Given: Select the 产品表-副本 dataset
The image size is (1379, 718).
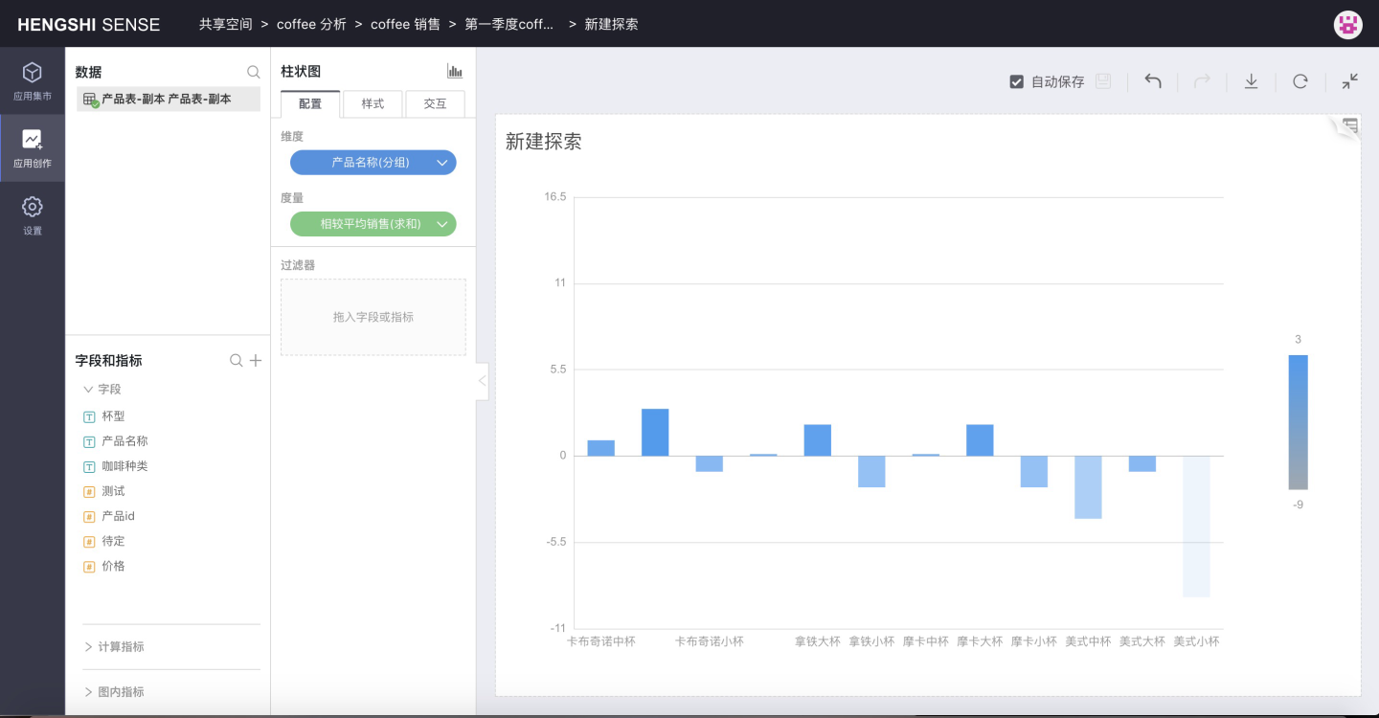Looking at the screenshot, I should [x=168, y=99].
